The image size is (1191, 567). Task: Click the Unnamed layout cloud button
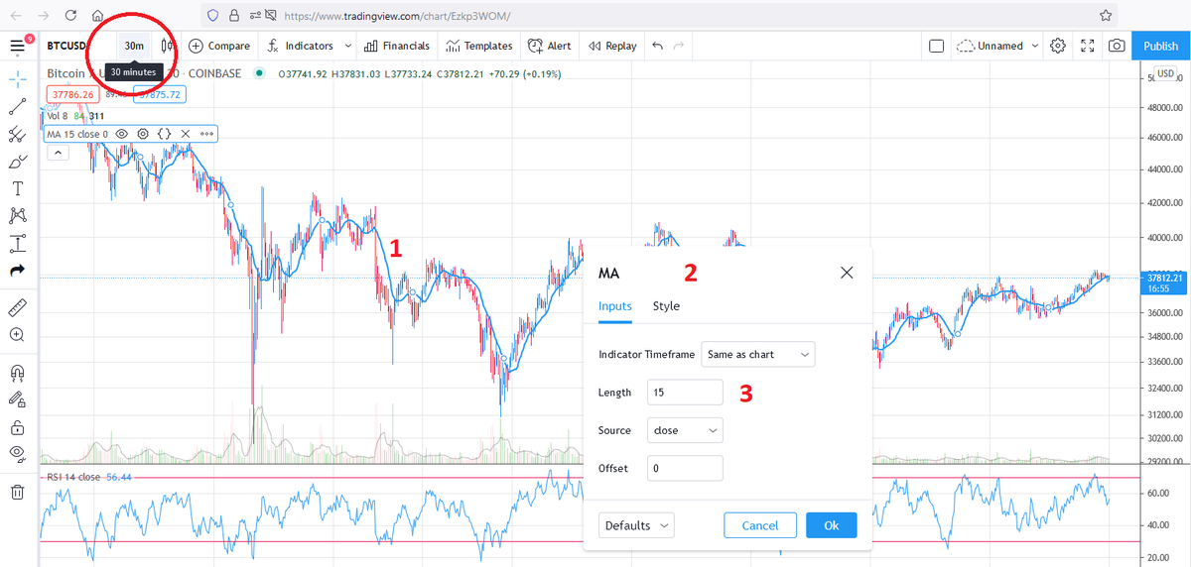pos(989,46)
